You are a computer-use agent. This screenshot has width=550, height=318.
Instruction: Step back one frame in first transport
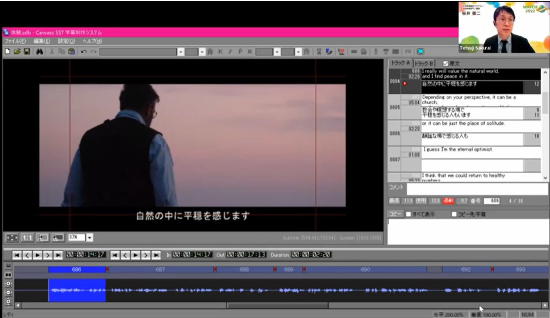click(27, 255)
